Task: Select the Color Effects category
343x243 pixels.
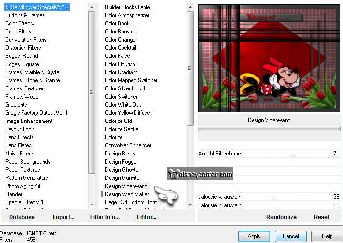Action: click(x=20, y=23)
